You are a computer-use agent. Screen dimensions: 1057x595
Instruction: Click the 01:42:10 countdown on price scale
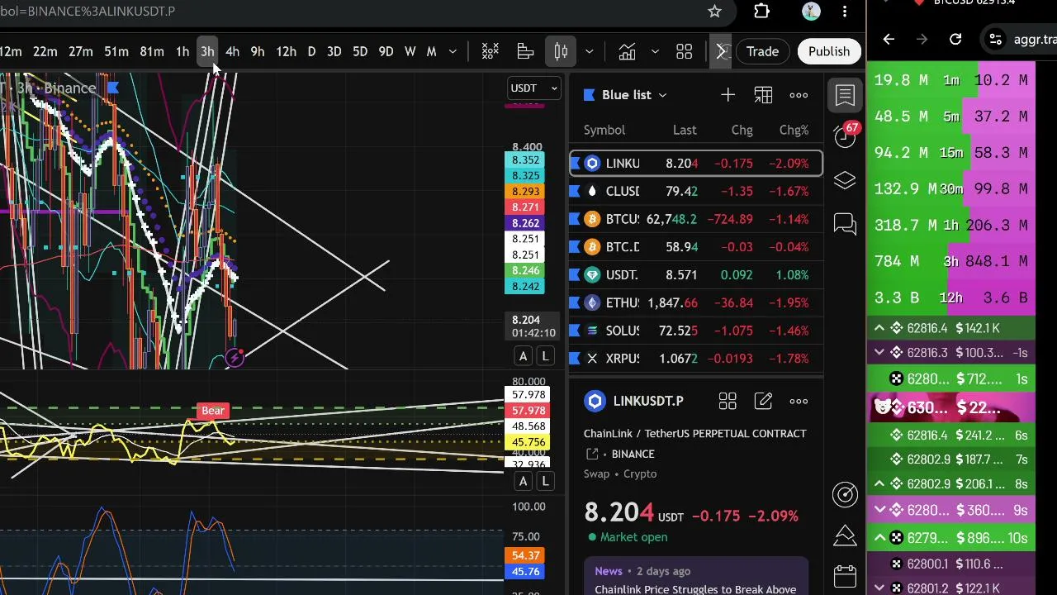(x=533, y=333)
